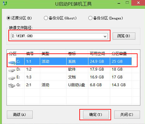This screenshot has height=124, width=145.
Task: Select the G: partition row
Action: 69,85
